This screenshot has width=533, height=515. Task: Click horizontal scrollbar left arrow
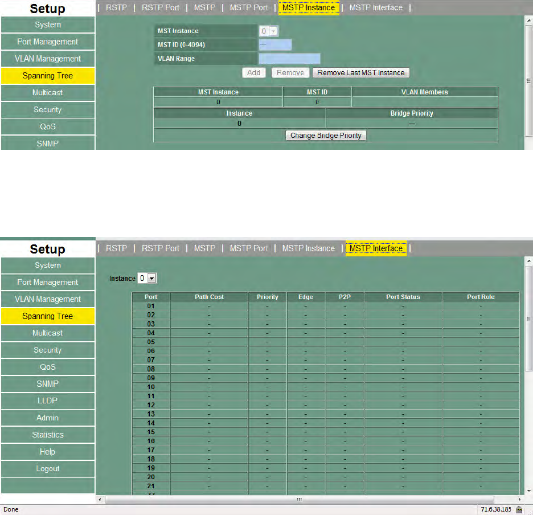tap(100, 500)
